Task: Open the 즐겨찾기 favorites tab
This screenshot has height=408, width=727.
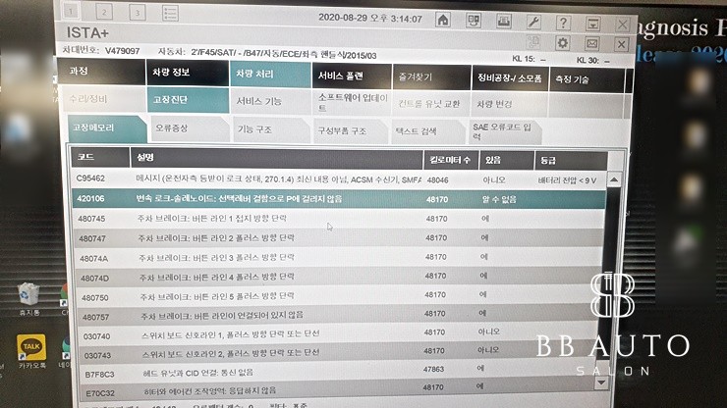Action: pos(431,77)
